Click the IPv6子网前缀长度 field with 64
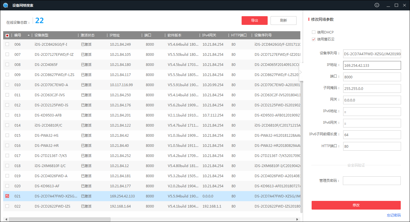 372,135
